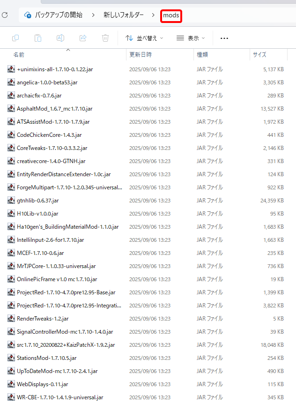Screen dimensions: 296x411
Task: Click the Rename icon in the toolbar
Action: pyautogui.click(x=60, y=38)
